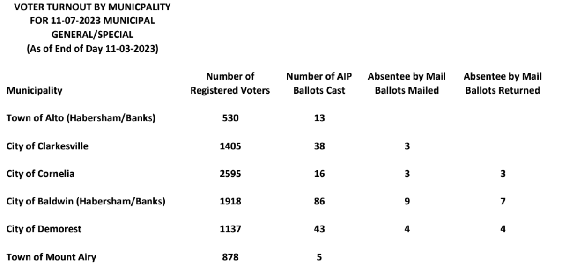Select Clarkesville's registered voters value 1405
Image resolution: width=562 pixels, height=277 pixels.
230,146
